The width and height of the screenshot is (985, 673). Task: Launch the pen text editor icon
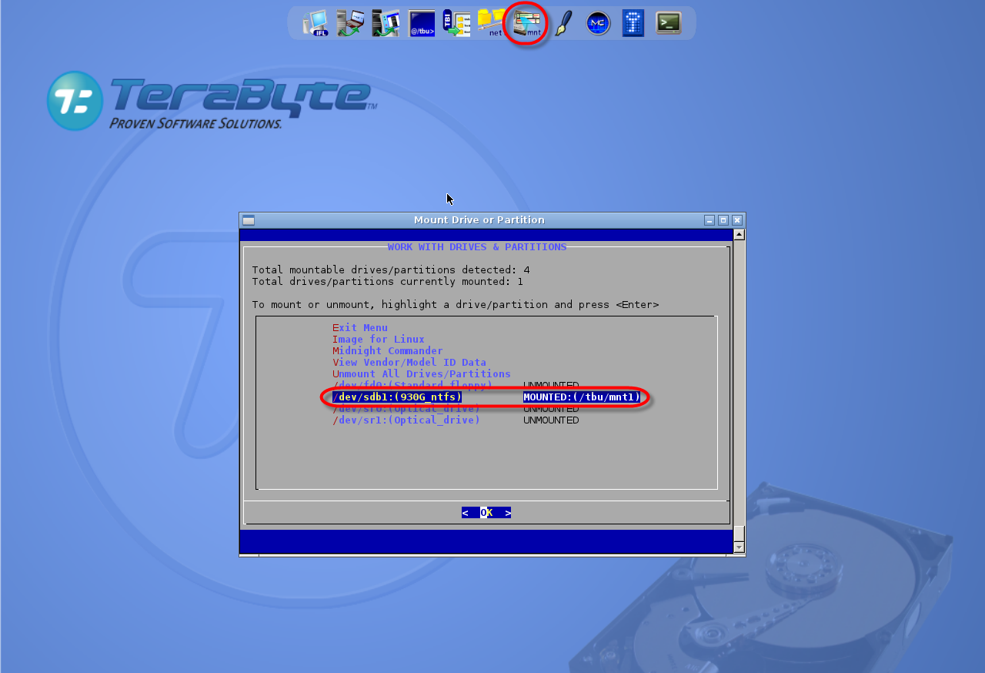563,23
